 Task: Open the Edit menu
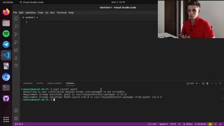click(x=21, y=13)
